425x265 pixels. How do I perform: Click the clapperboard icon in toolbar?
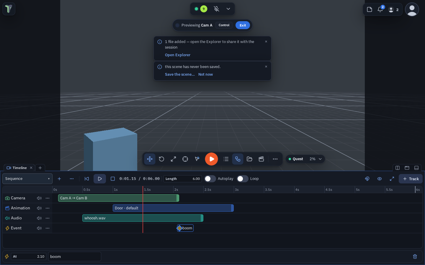point(261,159)
